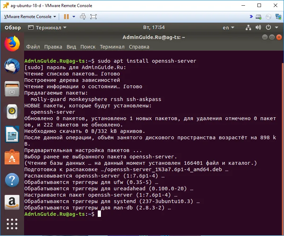Open the en keyboard layout selector

point(228,28)
